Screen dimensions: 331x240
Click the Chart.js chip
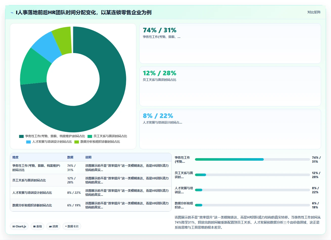19,226
